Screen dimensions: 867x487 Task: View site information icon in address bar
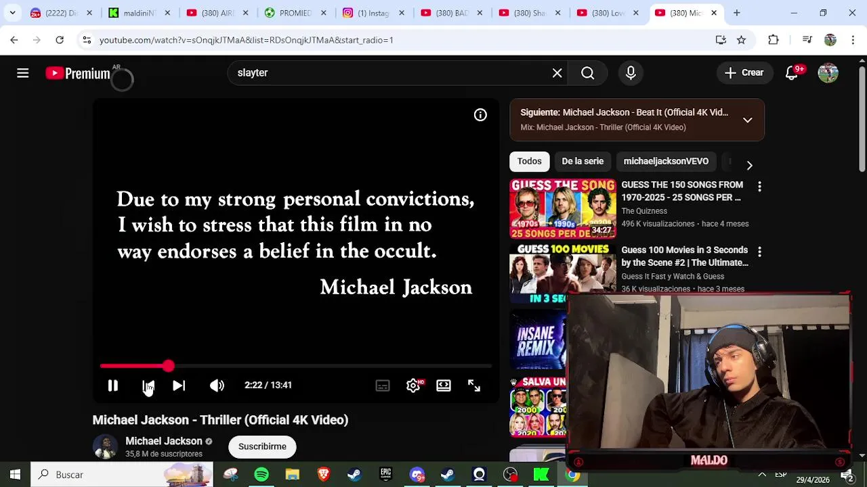coord(87,40)
